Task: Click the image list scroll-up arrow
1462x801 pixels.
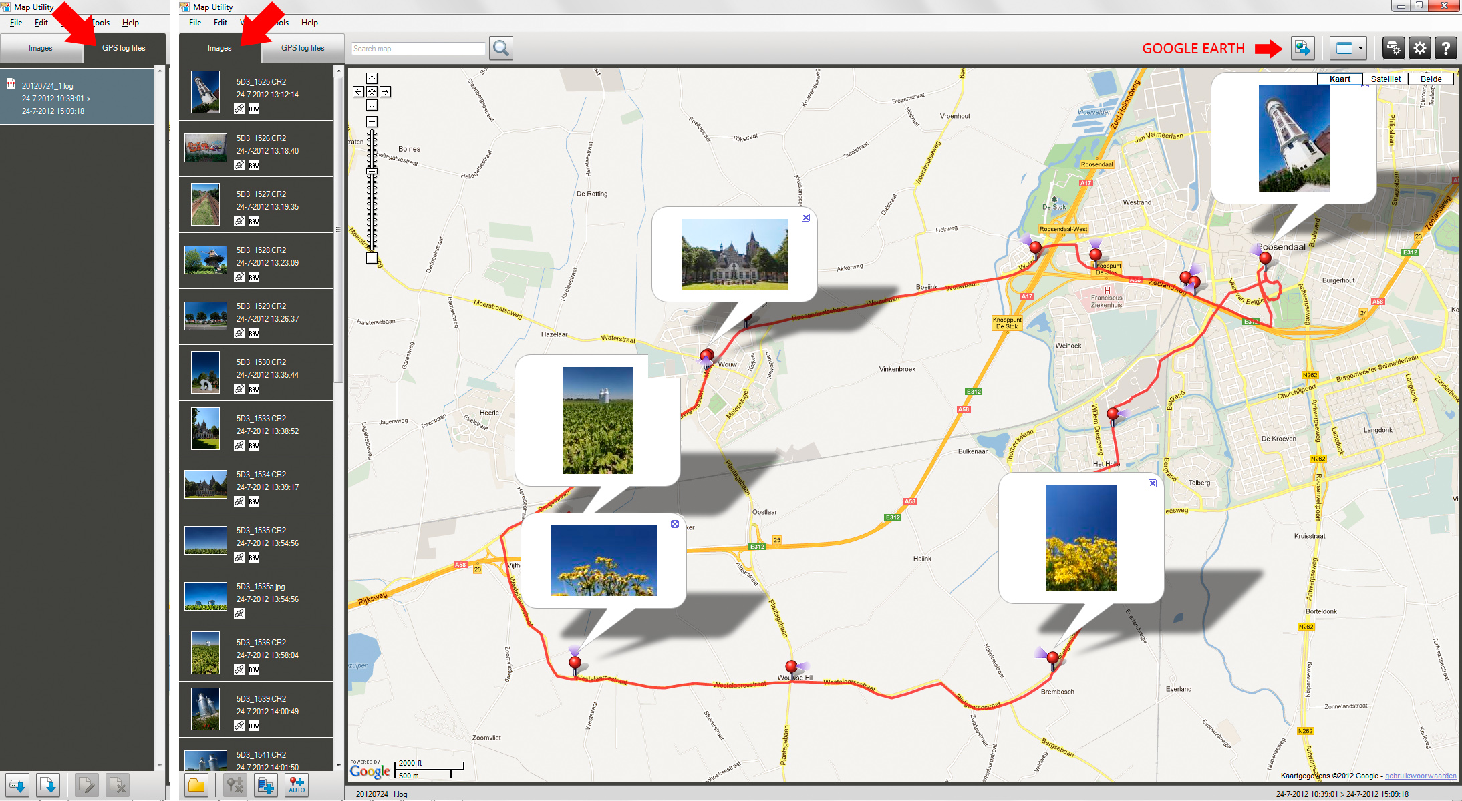Action: 338,70
